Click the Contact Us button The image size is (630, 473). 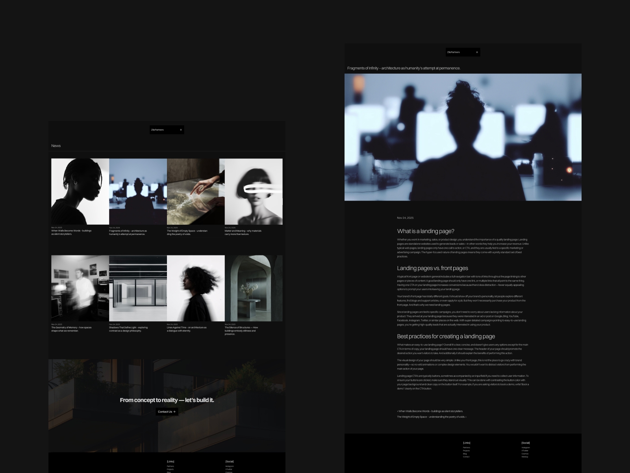(167, 412)
